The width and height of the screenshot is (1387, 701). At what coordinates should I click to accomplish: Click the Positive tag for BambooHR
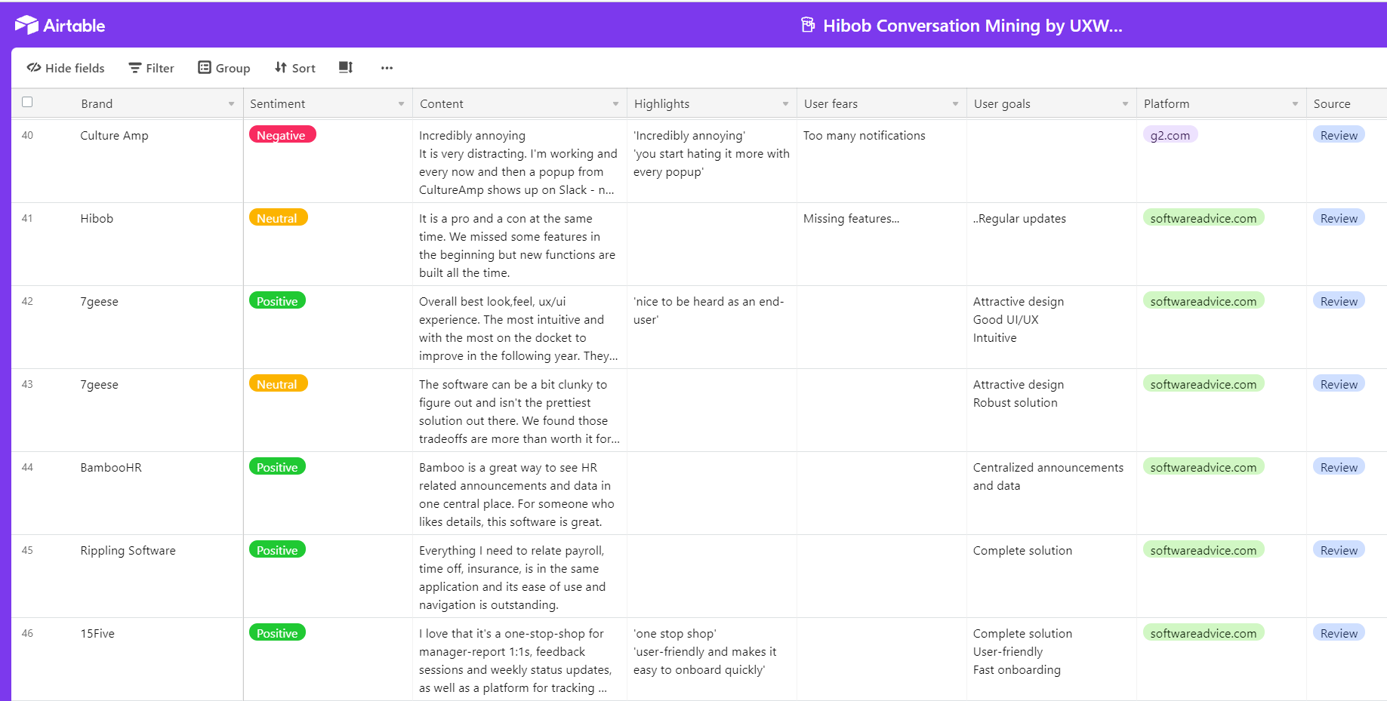[277, 467]
